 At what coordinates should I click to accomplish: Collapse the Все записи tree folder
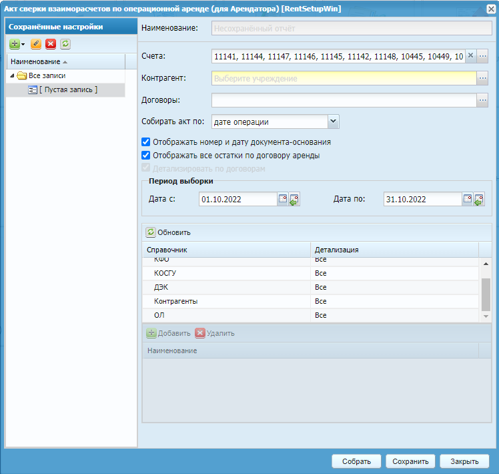click(x=12, y=76)
